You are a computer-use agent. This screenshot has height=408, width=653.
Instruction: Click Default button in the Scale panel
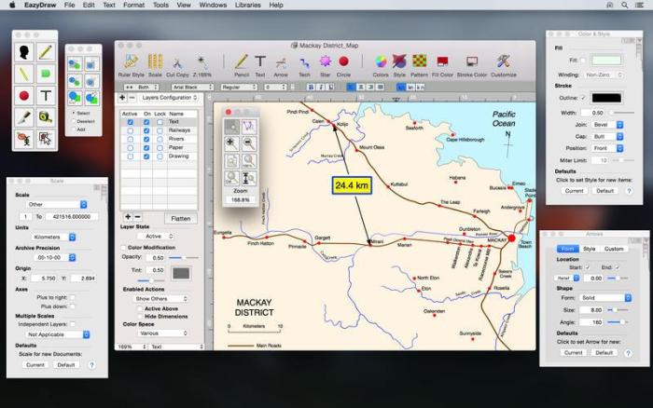66,365
